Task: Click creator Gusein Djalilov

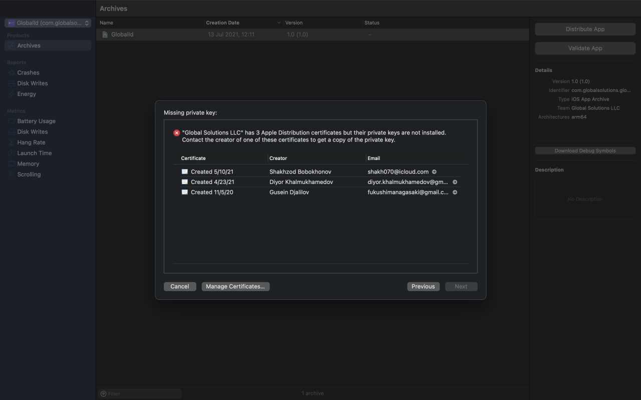Action: [289, 192]
